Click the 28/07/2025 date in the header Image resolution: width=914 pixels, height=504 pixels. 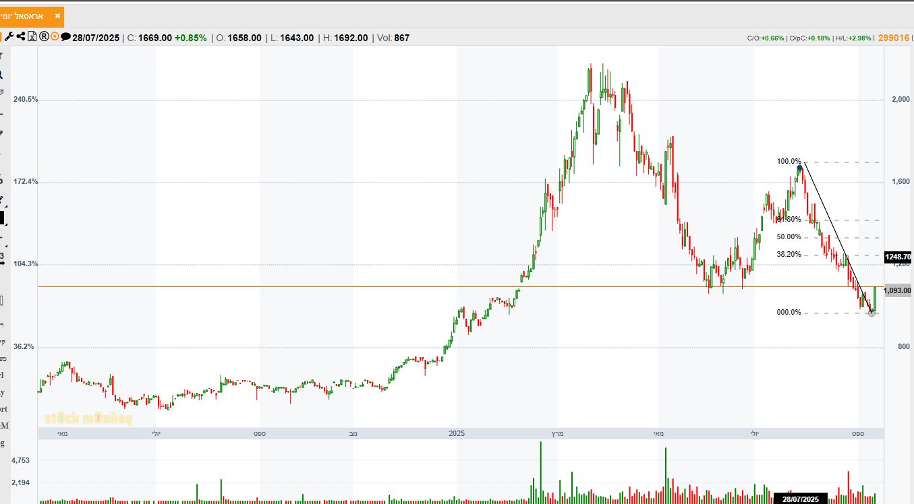click(x=96, y=38)
